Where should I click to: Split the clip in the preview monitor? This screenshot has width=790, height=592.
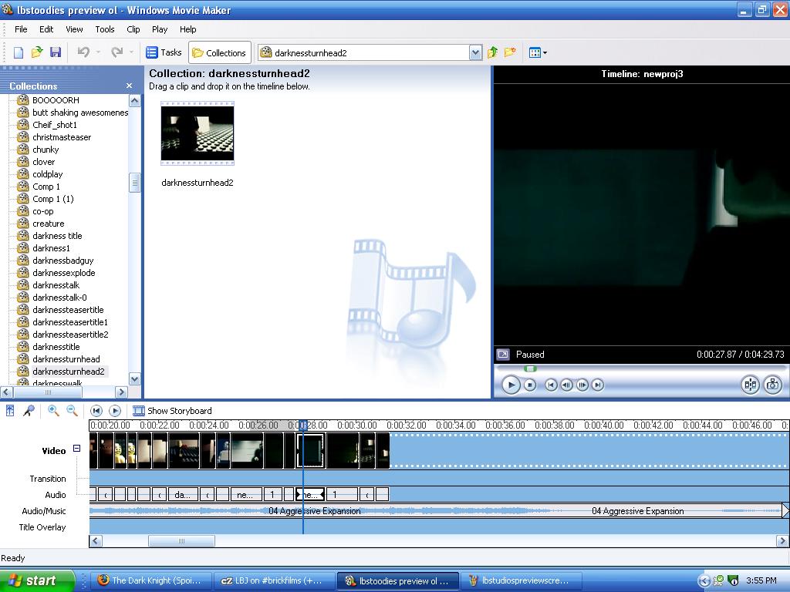750,385
